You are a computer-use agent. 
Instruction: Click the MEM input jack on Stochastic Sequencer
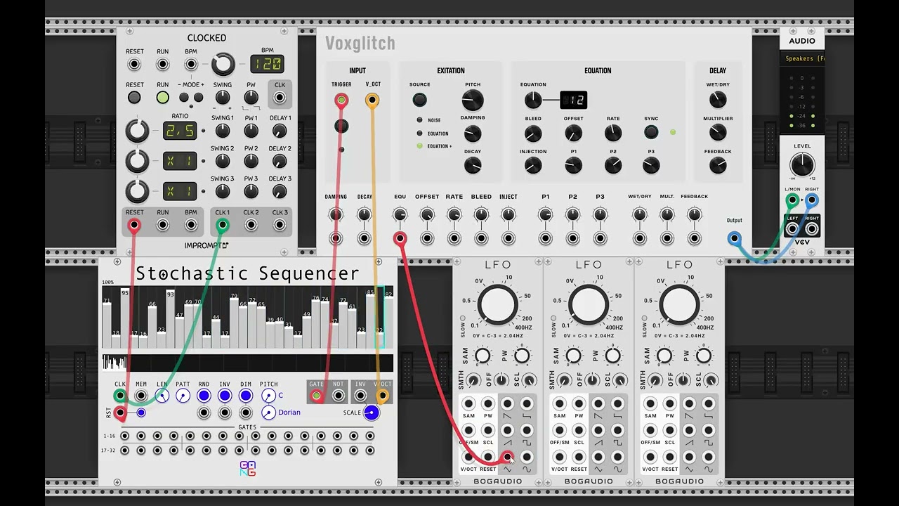141,396
